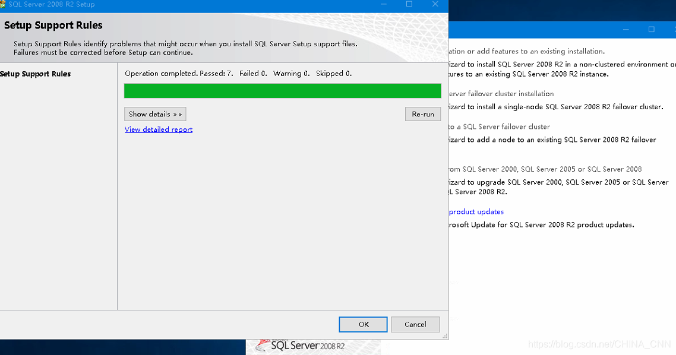Screen dimensions: 676x355
Task: Click the OK button
Action: click(363, 324)
